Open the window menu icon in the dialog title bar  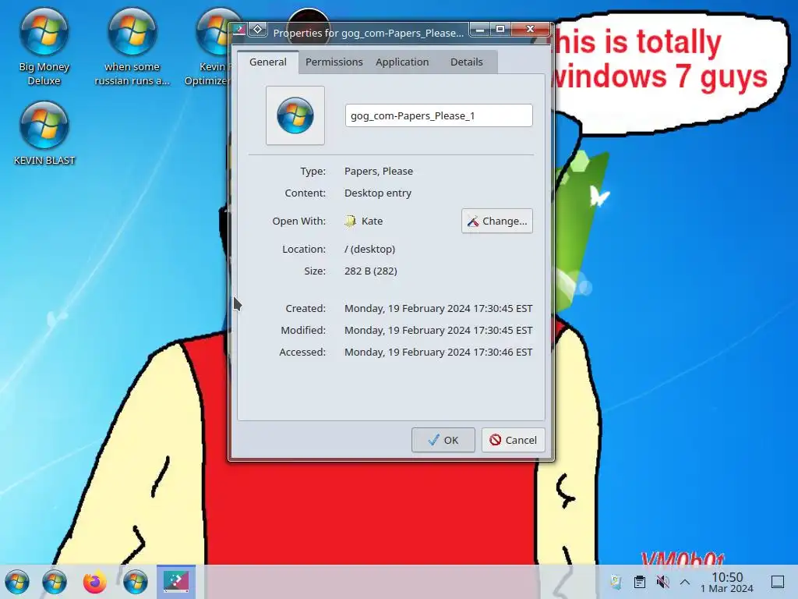click(x=239, y=30)
